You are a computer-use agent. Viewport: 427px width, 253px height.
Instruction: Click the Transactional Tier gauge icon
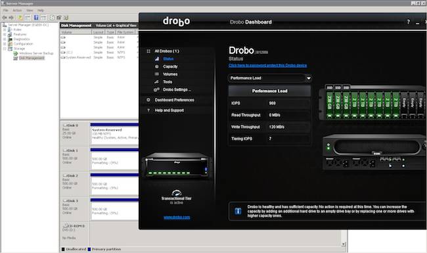(177, 193)
